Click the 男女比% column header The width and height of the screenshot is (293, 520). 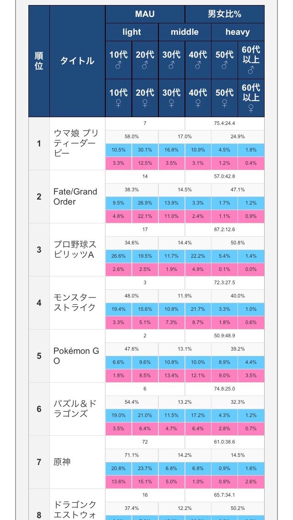click(225, 14)
